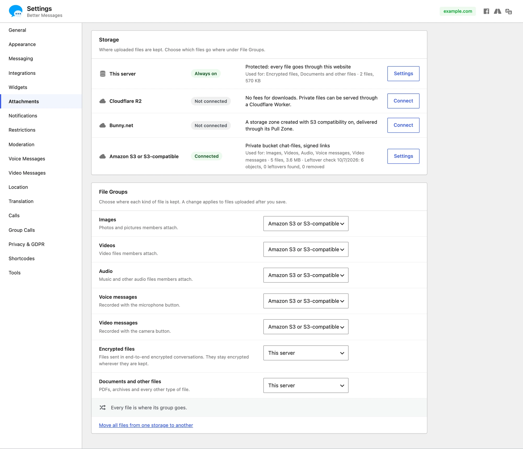This screenshot has height=449, width=523.
Task: Open the Calls section
Action: (41, 215)
